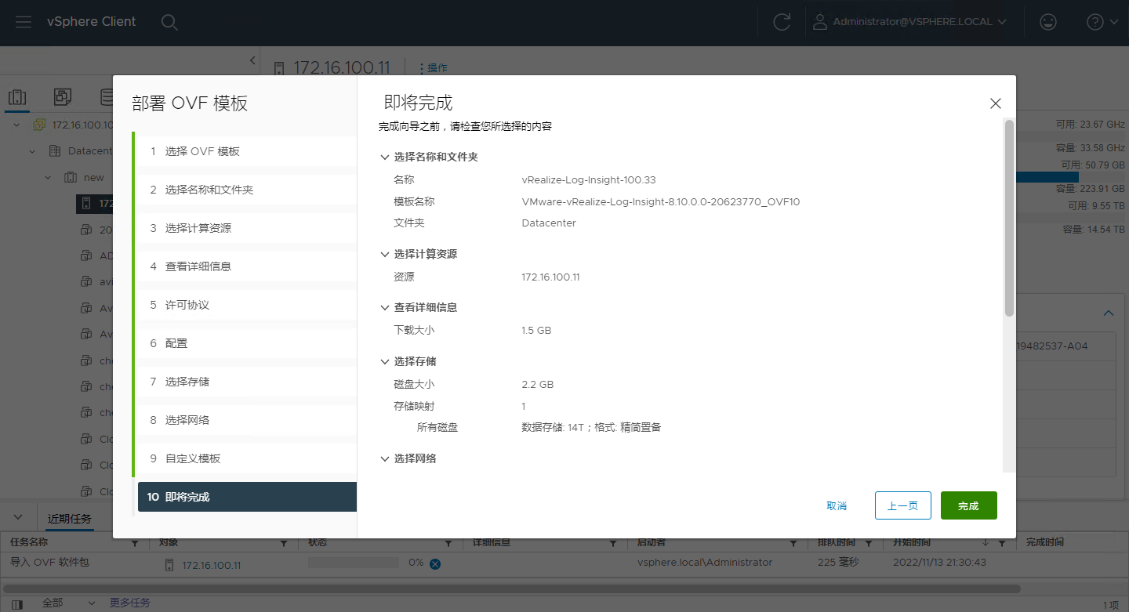1129x612 pixels.
Task: Open the hamburger navigation menu
Action: tap(24, 22)
